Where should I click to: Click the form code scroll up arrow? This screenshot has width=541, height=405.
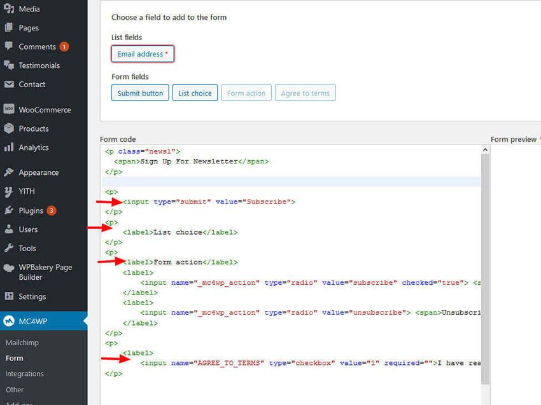tap(485, 150)
